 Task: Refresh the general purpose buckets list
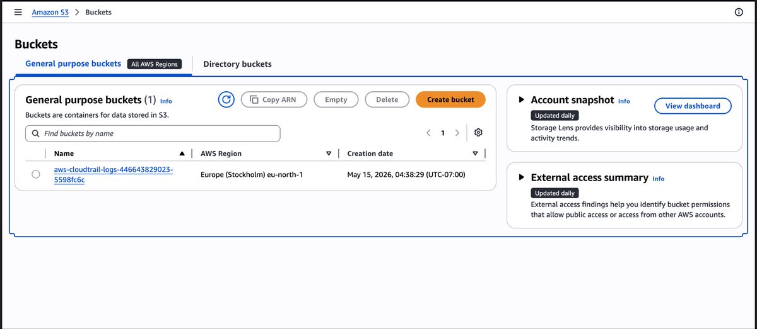226,99
